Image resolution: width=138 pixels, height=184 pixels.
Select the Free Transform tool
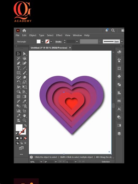click(24, 87)
